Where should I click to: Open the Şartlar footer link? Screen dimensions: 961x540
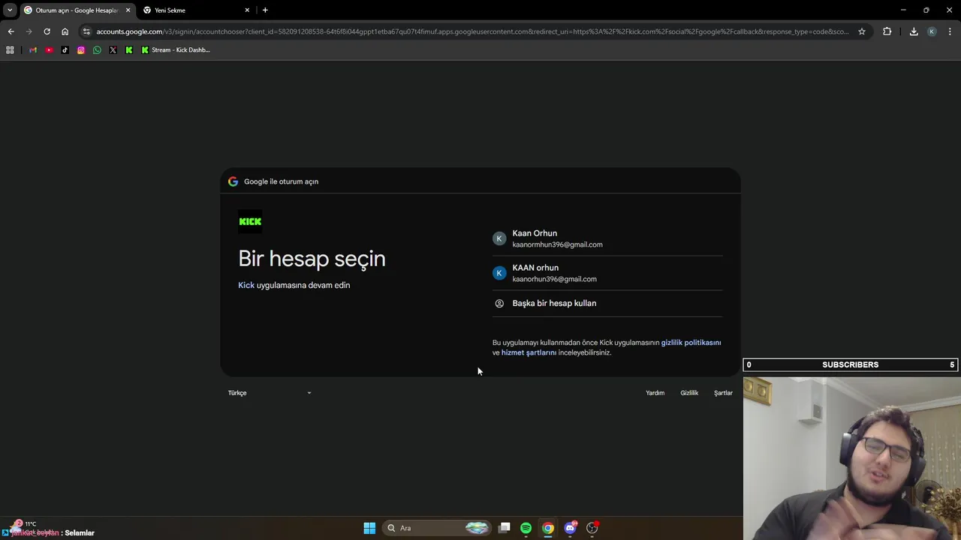coord(723,393)
